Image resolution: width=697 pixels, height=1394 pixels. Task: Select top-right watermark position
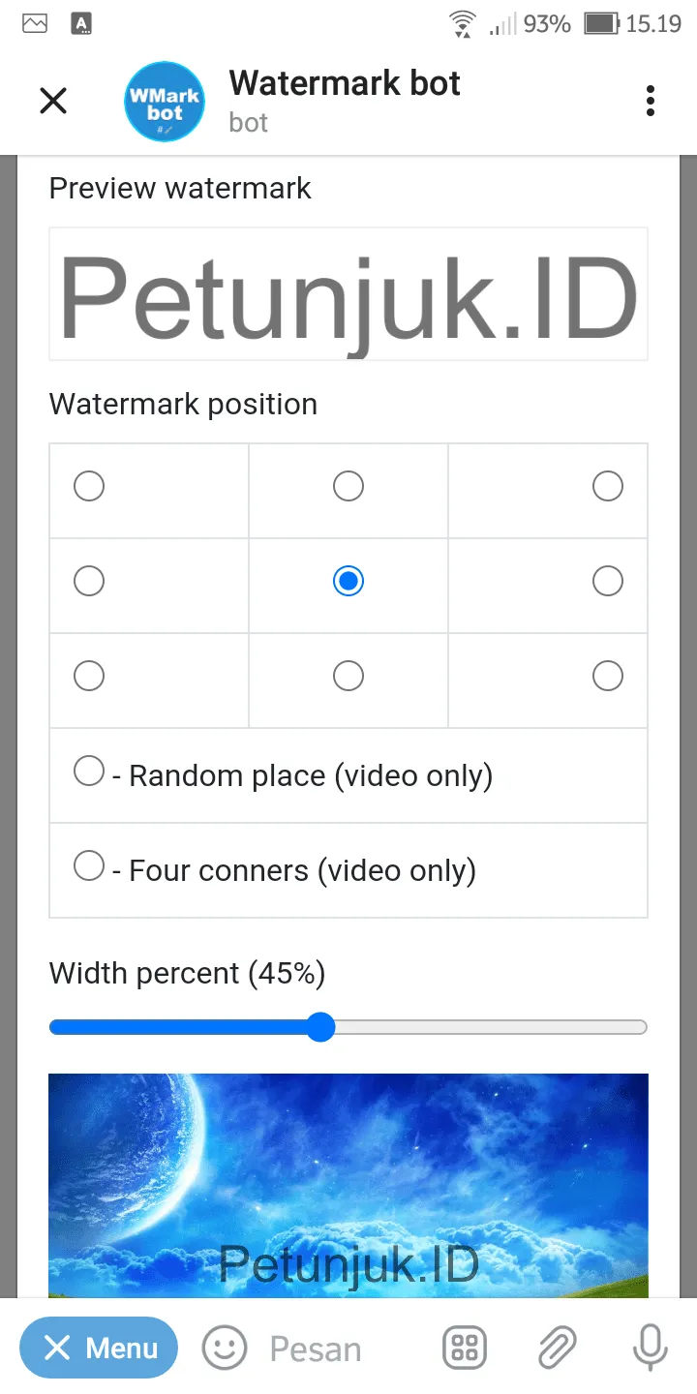click(608, 486)
